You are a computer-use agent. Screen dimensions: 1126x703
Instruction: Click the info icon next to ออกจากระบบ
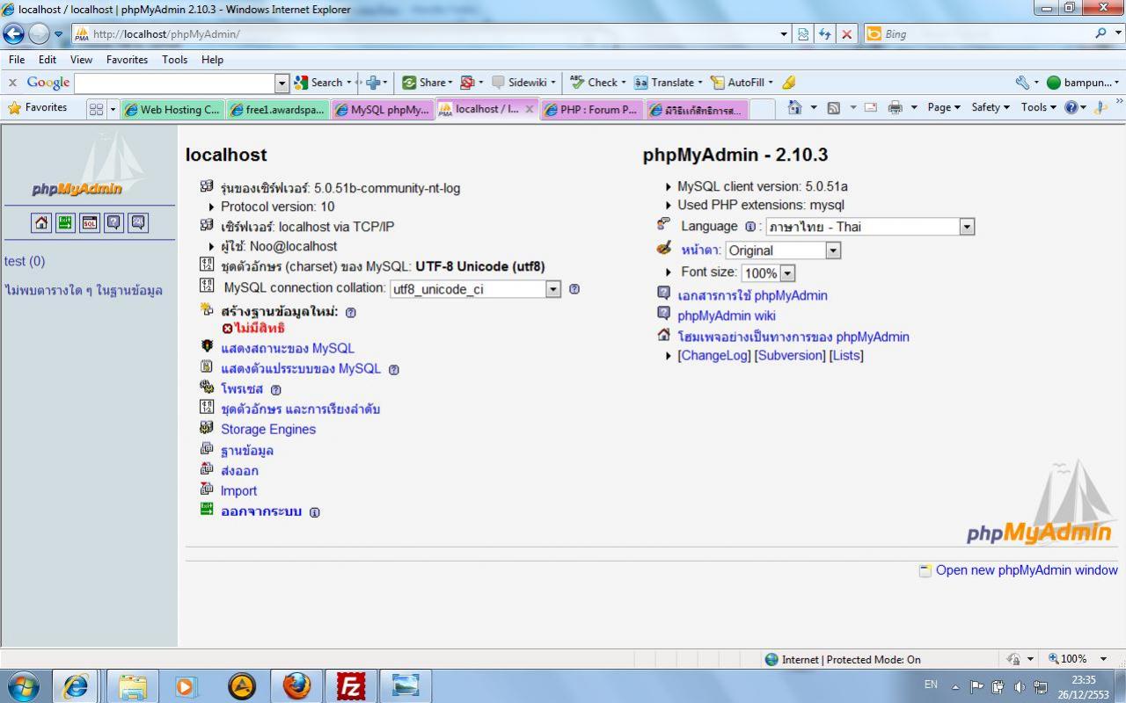pos(315,512)
